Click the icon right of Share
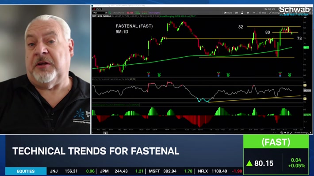Screen dimensions: 314x176 [237, 13]
